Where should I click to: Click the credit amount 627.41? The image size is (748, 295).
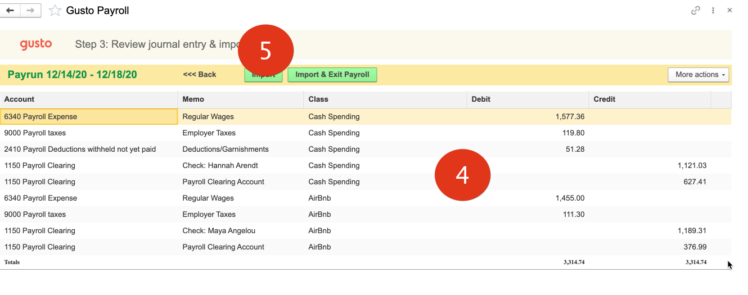click(x=695, y=181)
